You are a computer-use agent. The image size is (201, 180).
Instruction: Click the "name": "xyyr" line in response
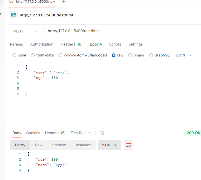pyautogui.click(x=51, y=165)
